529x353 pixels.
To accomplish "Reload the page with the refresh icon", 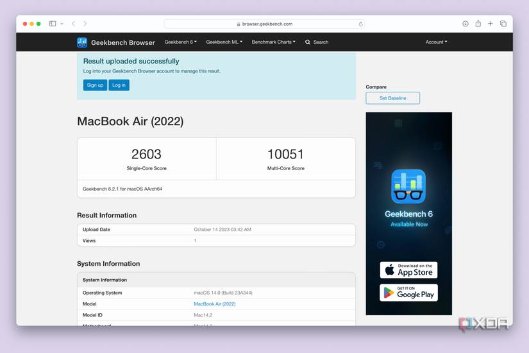I will click(x=360, y=24).
